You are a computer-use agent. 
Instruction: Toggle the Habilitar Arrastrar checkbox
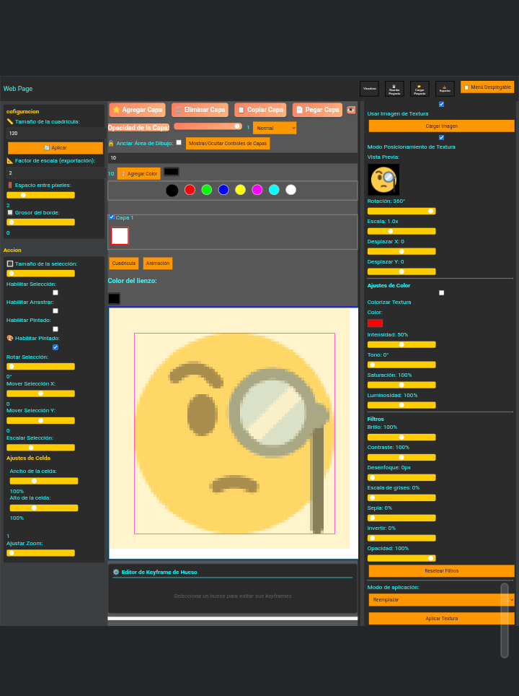pyautogui.click(x=56, y=310)
